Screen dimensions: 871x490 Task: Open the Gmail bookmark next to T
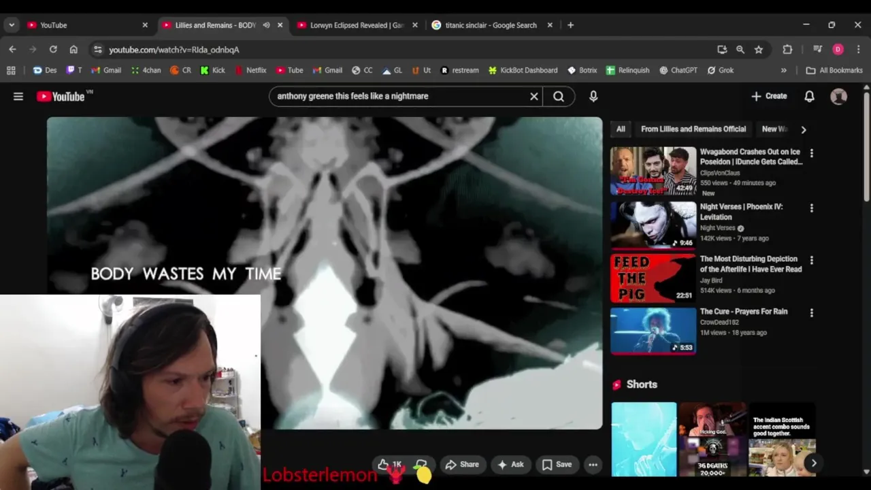106,70
